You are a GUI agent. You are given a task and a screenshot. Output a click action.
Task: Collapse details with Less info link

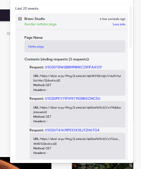tap(119, 24)
